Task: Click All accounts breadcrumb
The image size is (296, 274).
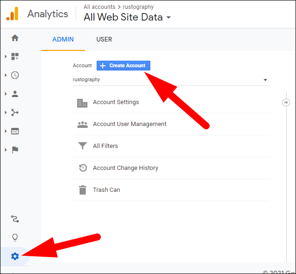Action: [99, 7]
